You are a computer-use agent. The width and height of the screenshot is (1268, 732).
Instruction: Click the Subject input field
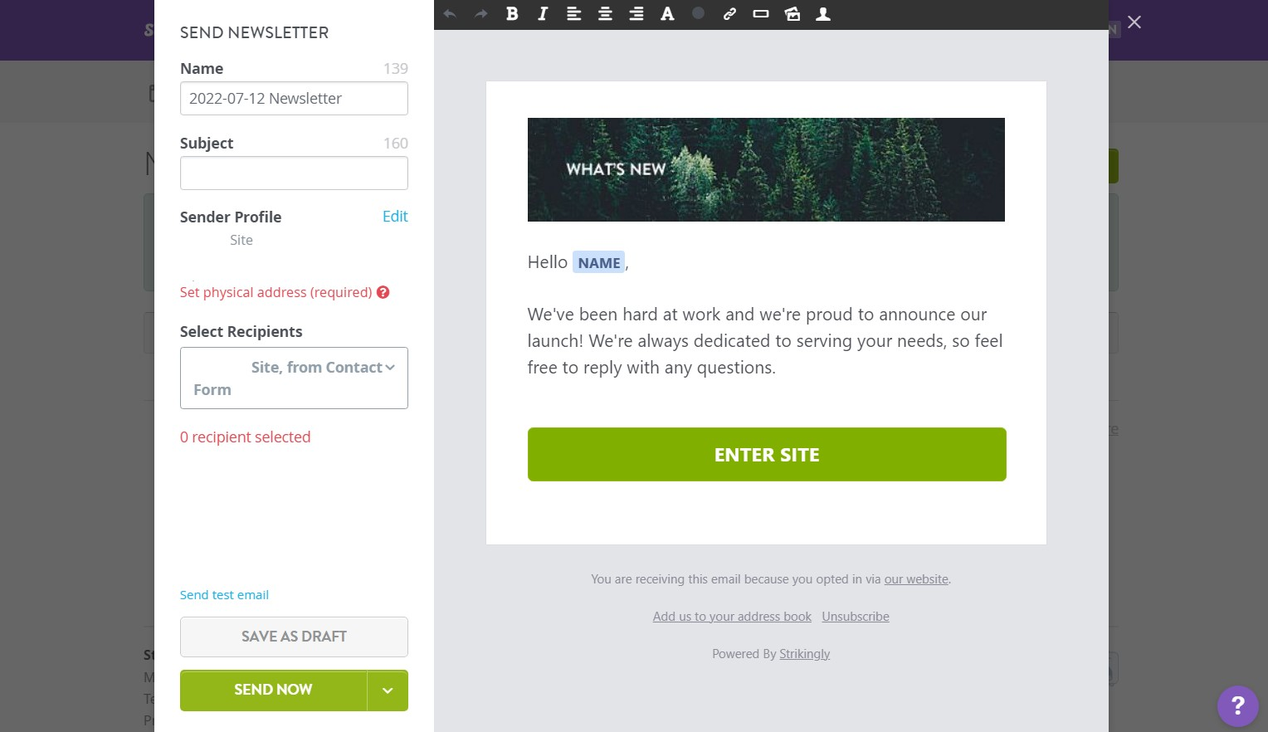(294, 173)
